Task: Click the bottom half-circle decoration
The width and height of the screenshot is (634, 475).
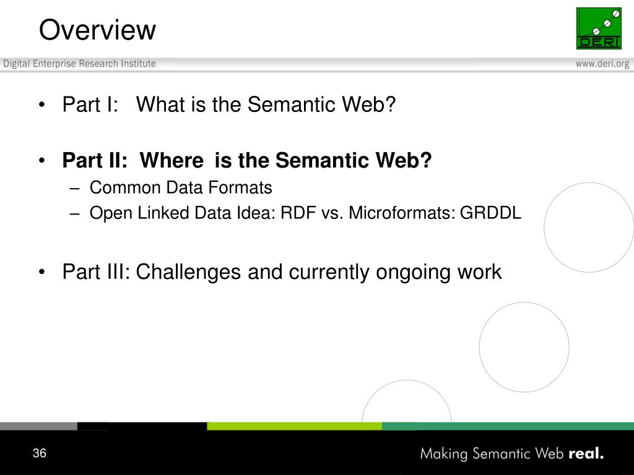Action: tap(407, 401)
